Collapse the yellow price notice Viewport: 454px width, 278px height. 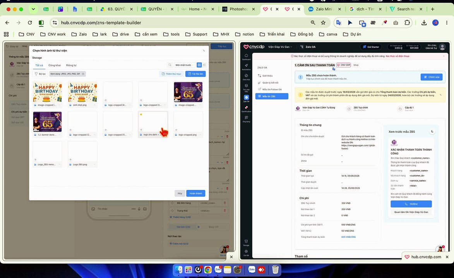(440, 95)
